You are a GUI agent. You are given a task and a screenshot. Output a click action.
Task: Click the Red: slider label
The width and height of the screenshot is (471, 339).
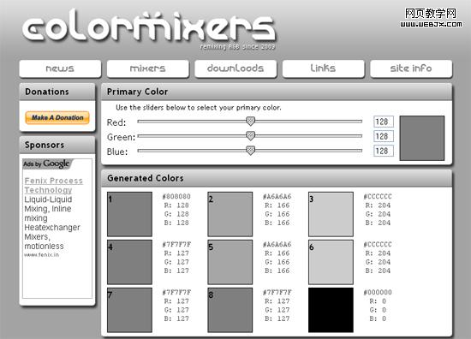pos(116,122)
